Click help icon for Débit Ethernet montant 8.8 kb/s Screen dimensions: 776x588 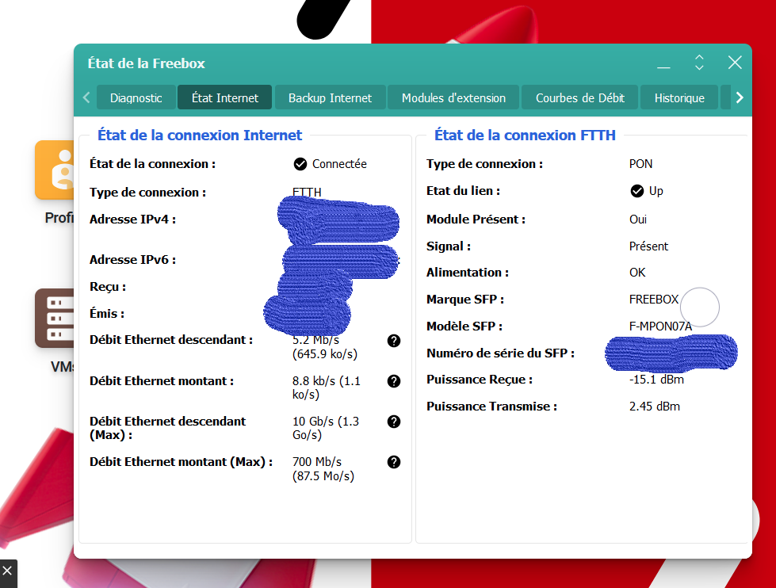[x=394, y=381]
